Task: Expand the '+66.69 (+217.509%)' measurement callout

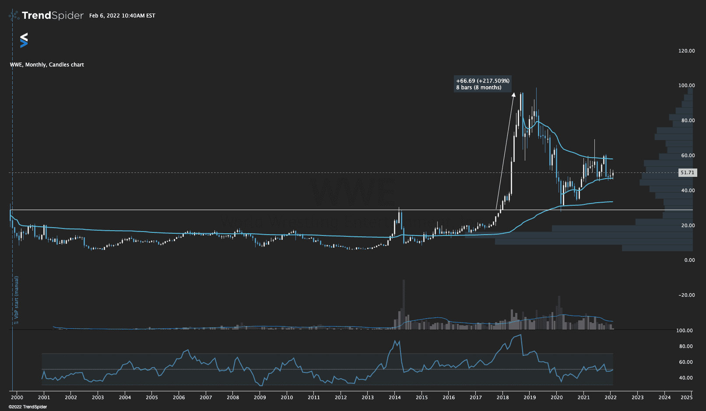Action: pyautogui.click(x=482, y=84)
